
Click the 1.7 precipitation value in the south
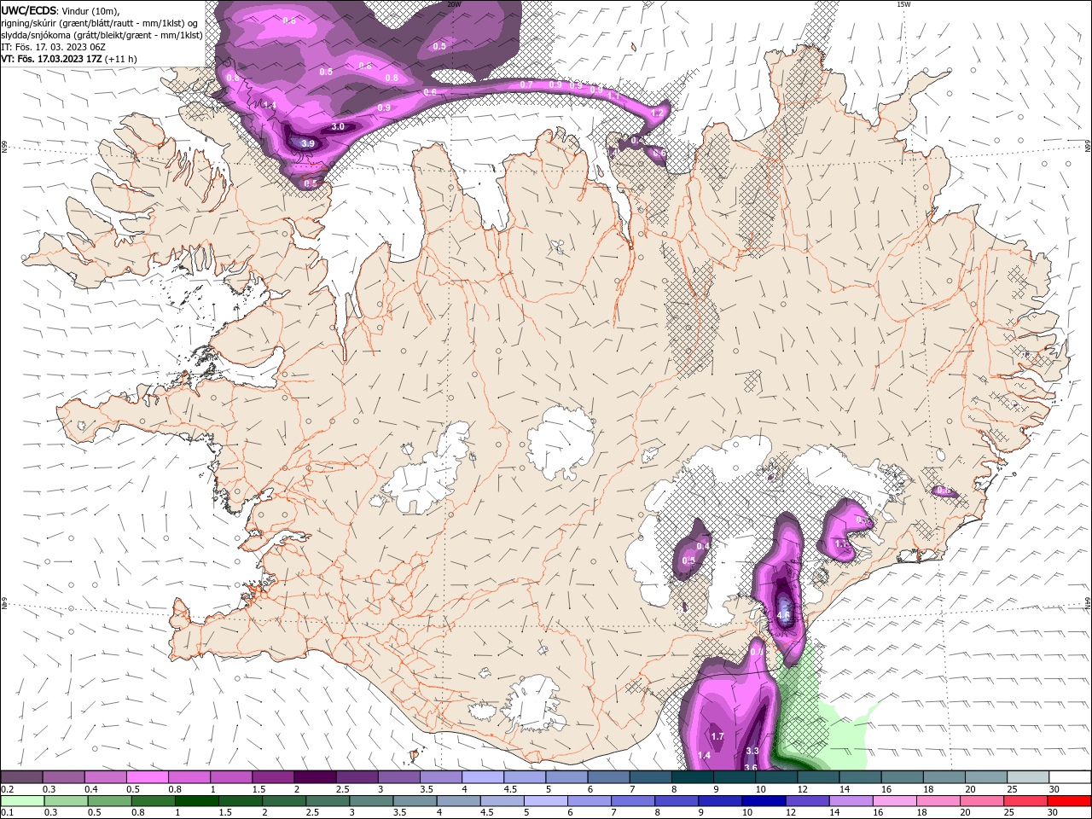(x=717, y=736)
